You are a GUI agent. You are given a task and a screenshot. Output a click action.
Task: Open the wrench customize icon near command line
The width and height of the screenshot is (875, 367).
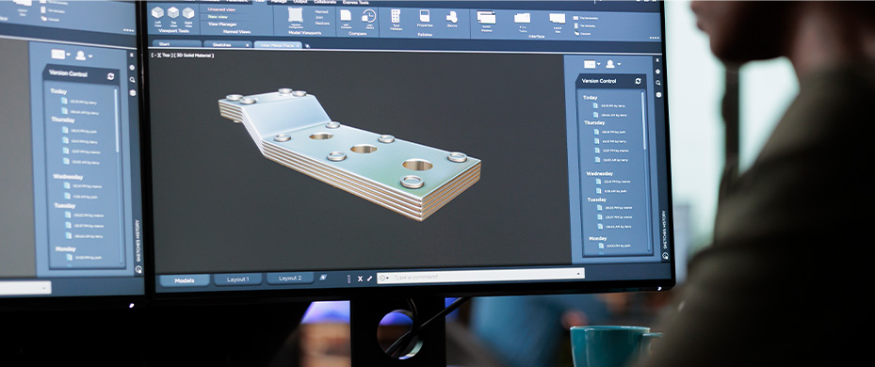pos(369,279)
